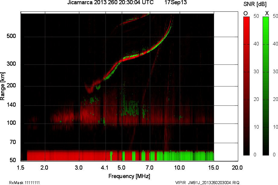The height and width of the screenshot is (185, 278).
Task: Click the 'O' label above red bar
Action: (x=245, y=13)
